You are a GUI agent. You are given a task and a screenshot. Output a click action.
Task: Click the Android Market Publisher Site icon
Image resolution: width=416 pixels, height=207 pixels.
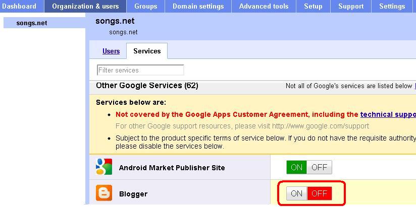pyautogui.click(x=104, y=167)
